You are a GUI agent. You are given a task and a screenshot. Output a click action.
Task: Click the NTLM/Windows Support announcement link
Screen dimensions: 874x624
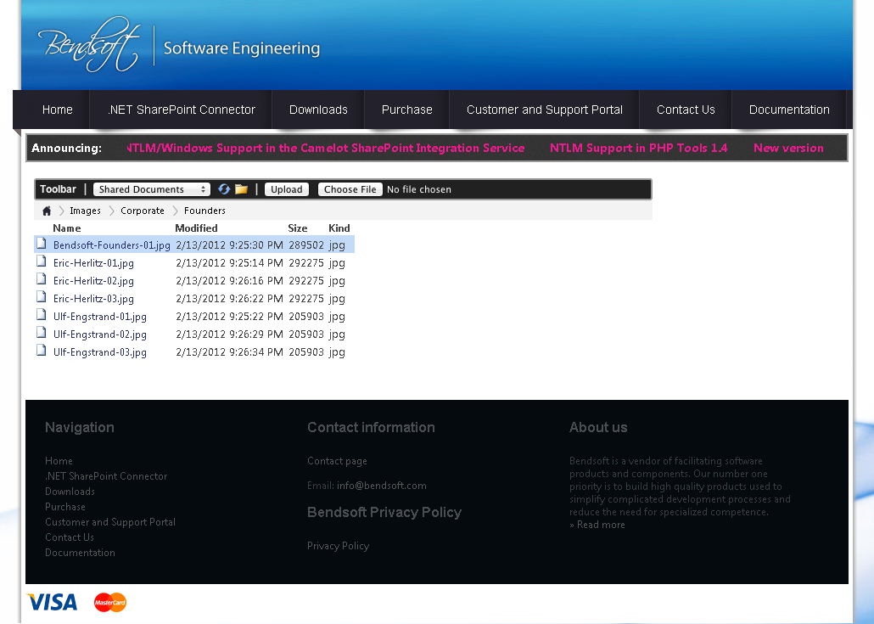pos(326,149)
